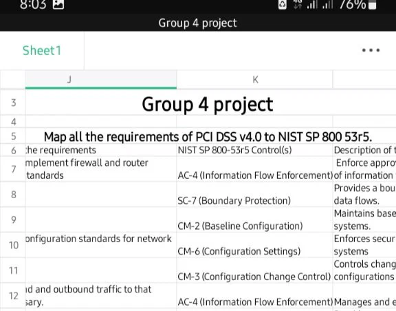Select the large 'Group 4 project' heading cell
Viewport: 396px width, 311px height.
click(208, 104)
